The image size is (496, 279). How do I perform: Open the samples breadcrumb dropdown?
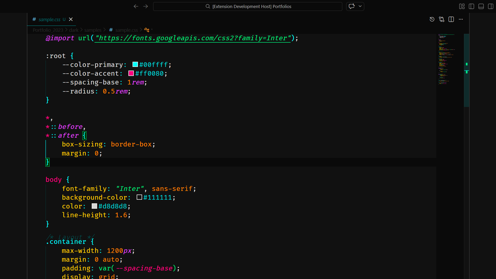93,30
